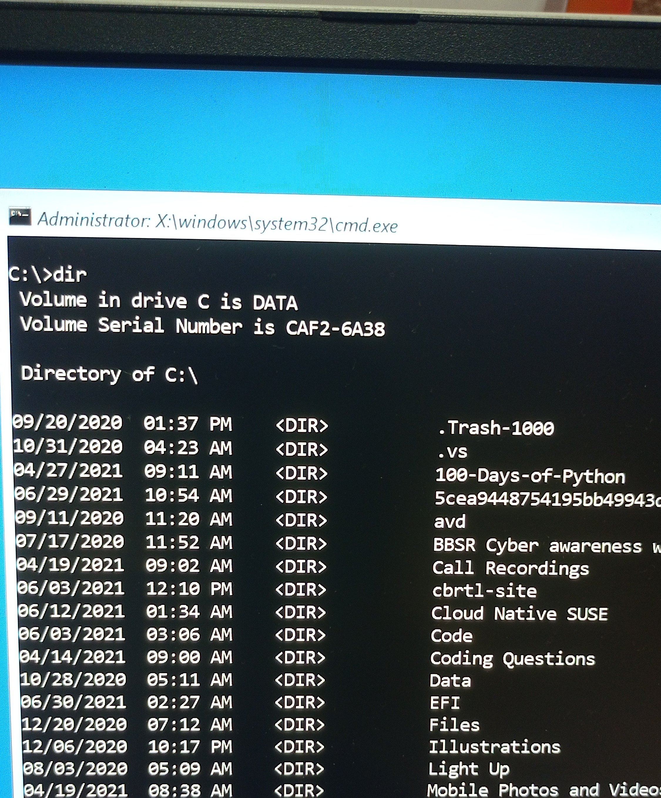Click the time 11:52 AM
The image size is (661, 798).
tap(189, 543)
